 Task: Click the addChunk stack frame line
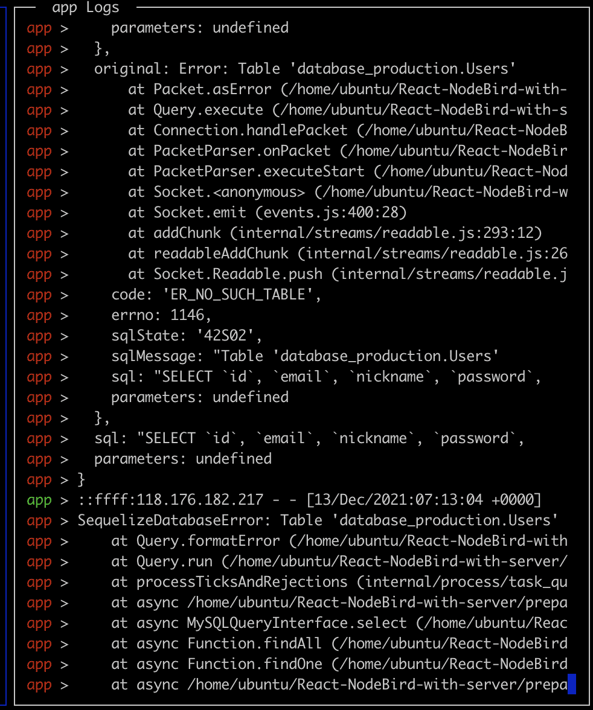(335, 233)
